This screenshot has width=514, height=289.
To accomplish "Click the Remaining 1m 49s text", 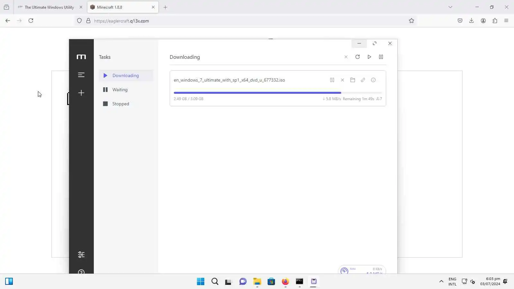I will (x=358, y=99).
